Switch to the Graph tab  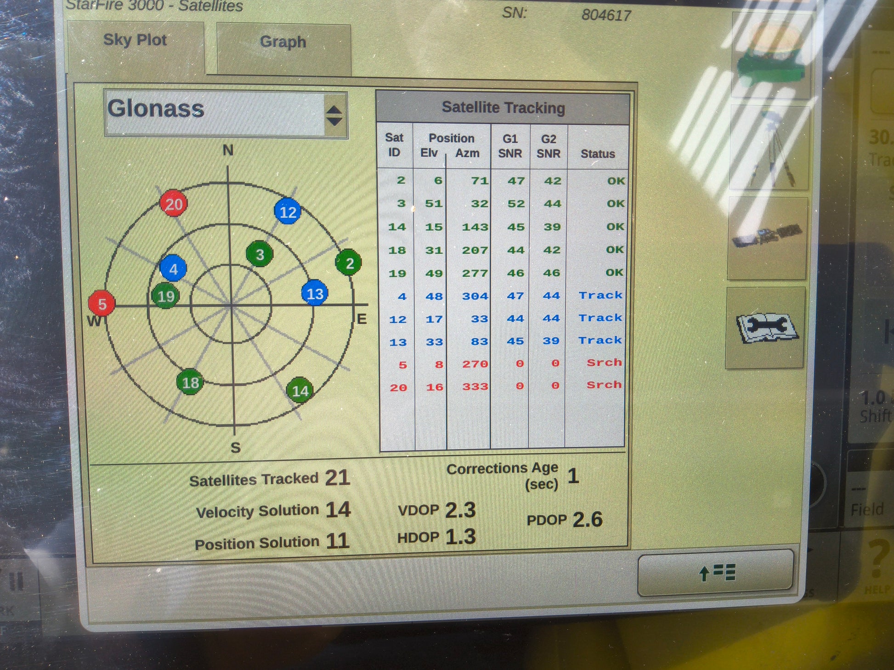pos(283,43)
